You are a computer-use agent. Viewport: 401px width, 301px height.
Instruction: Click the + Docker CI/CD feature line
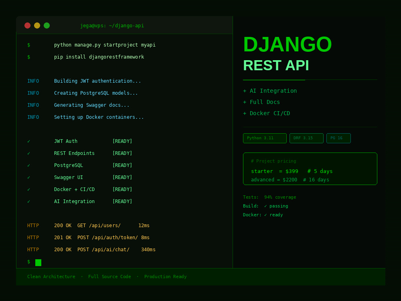[267, 114]
